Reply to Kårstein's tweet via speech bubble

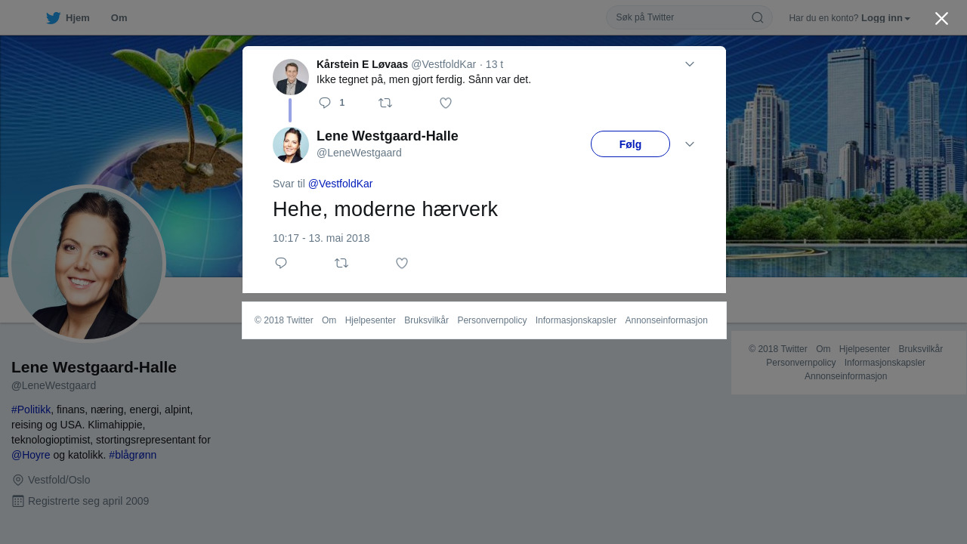point(325,103)
